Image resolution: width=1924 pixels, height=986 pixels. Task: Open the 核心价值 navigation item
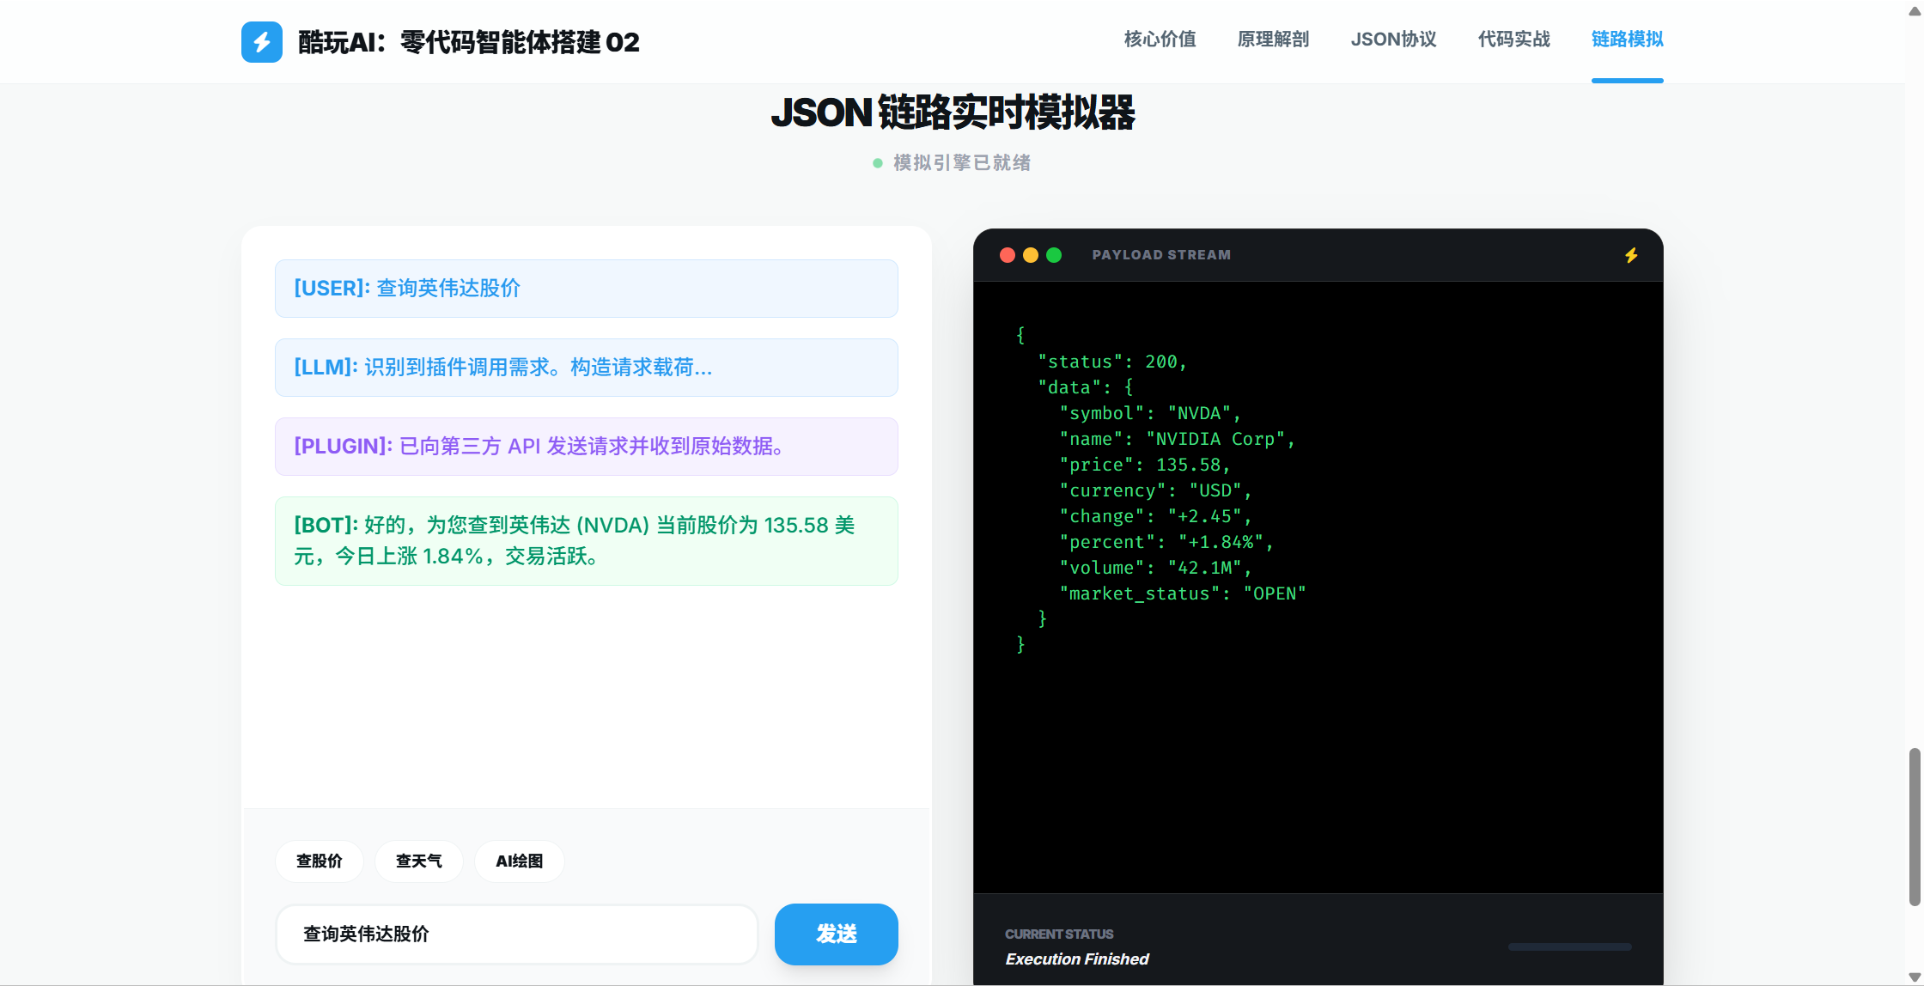pos(1160,40)
